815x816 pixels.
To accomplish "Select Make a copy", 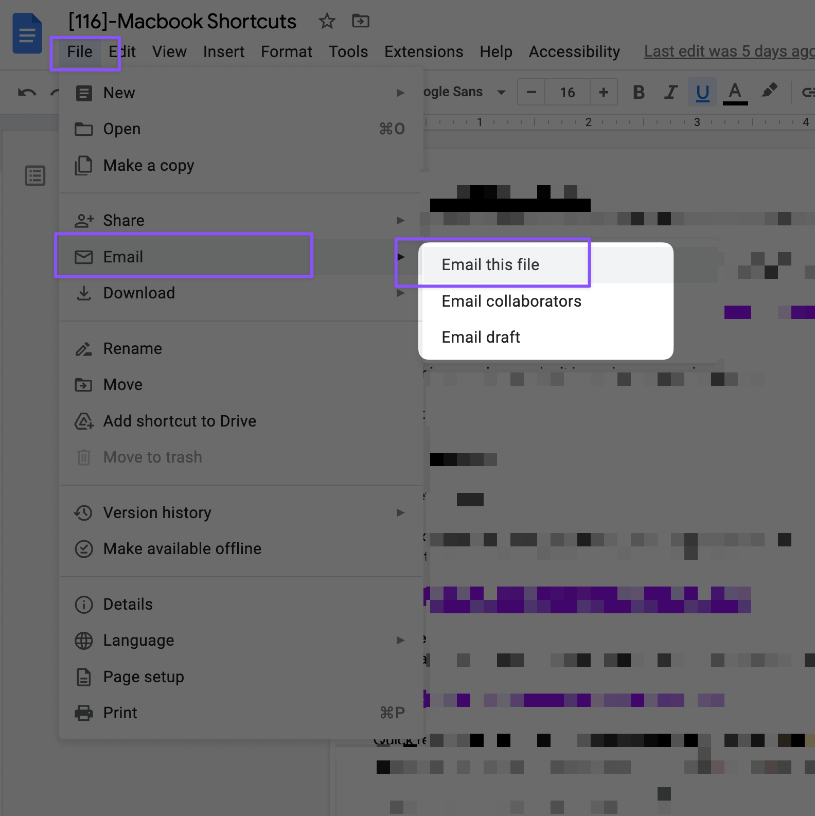I will (241, 166).
